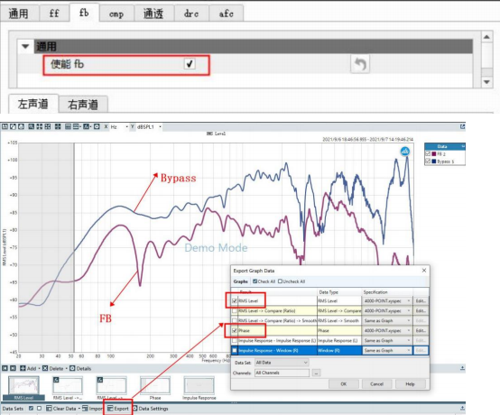The height and width of the screenshot is (415, 500).
Task: Click Uncheck All in Export dialog
Action: (x=292, y=281)
